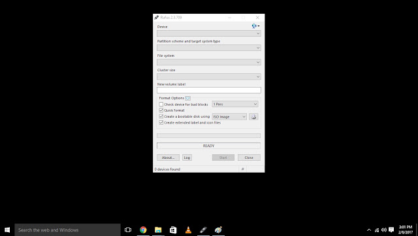Click the Start button

(223, 158)
